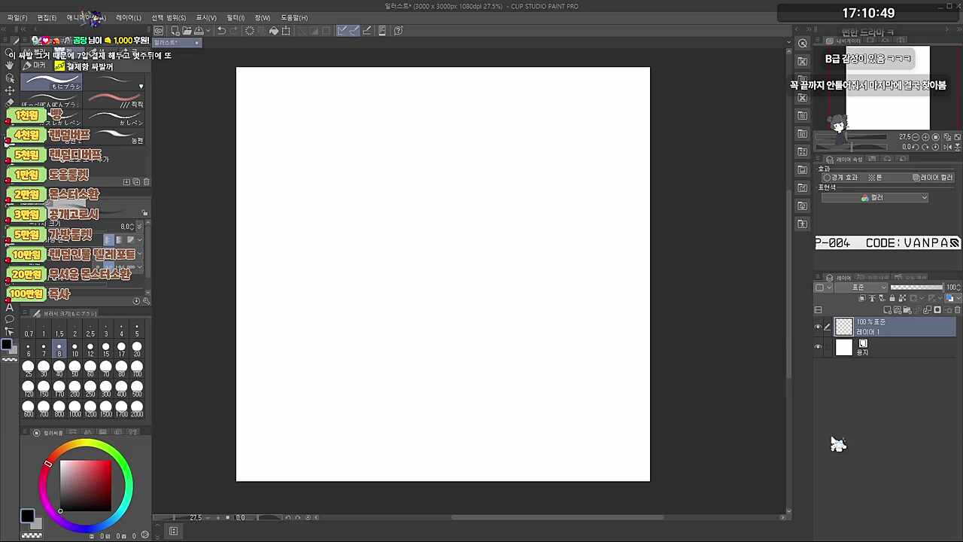The image size is (963, 542).
Task: Select the Text tool in the tool palette
Action: [x=9, y=307]
